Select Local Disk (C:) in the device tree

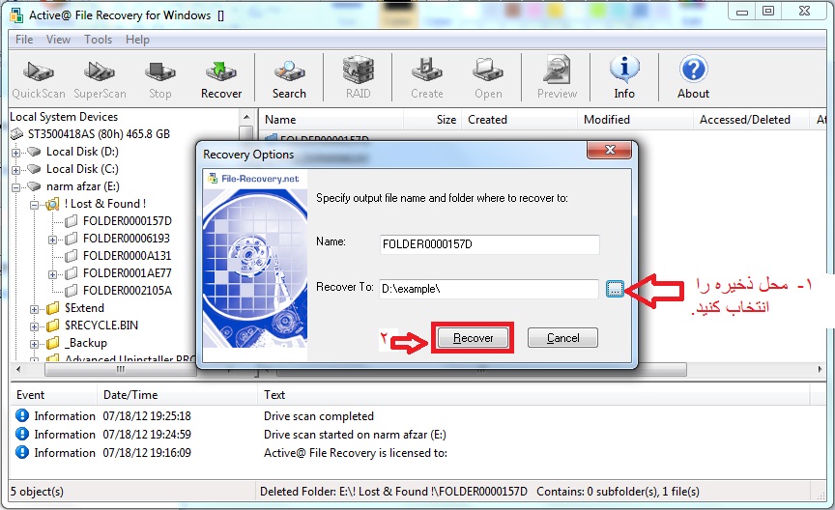82,169
